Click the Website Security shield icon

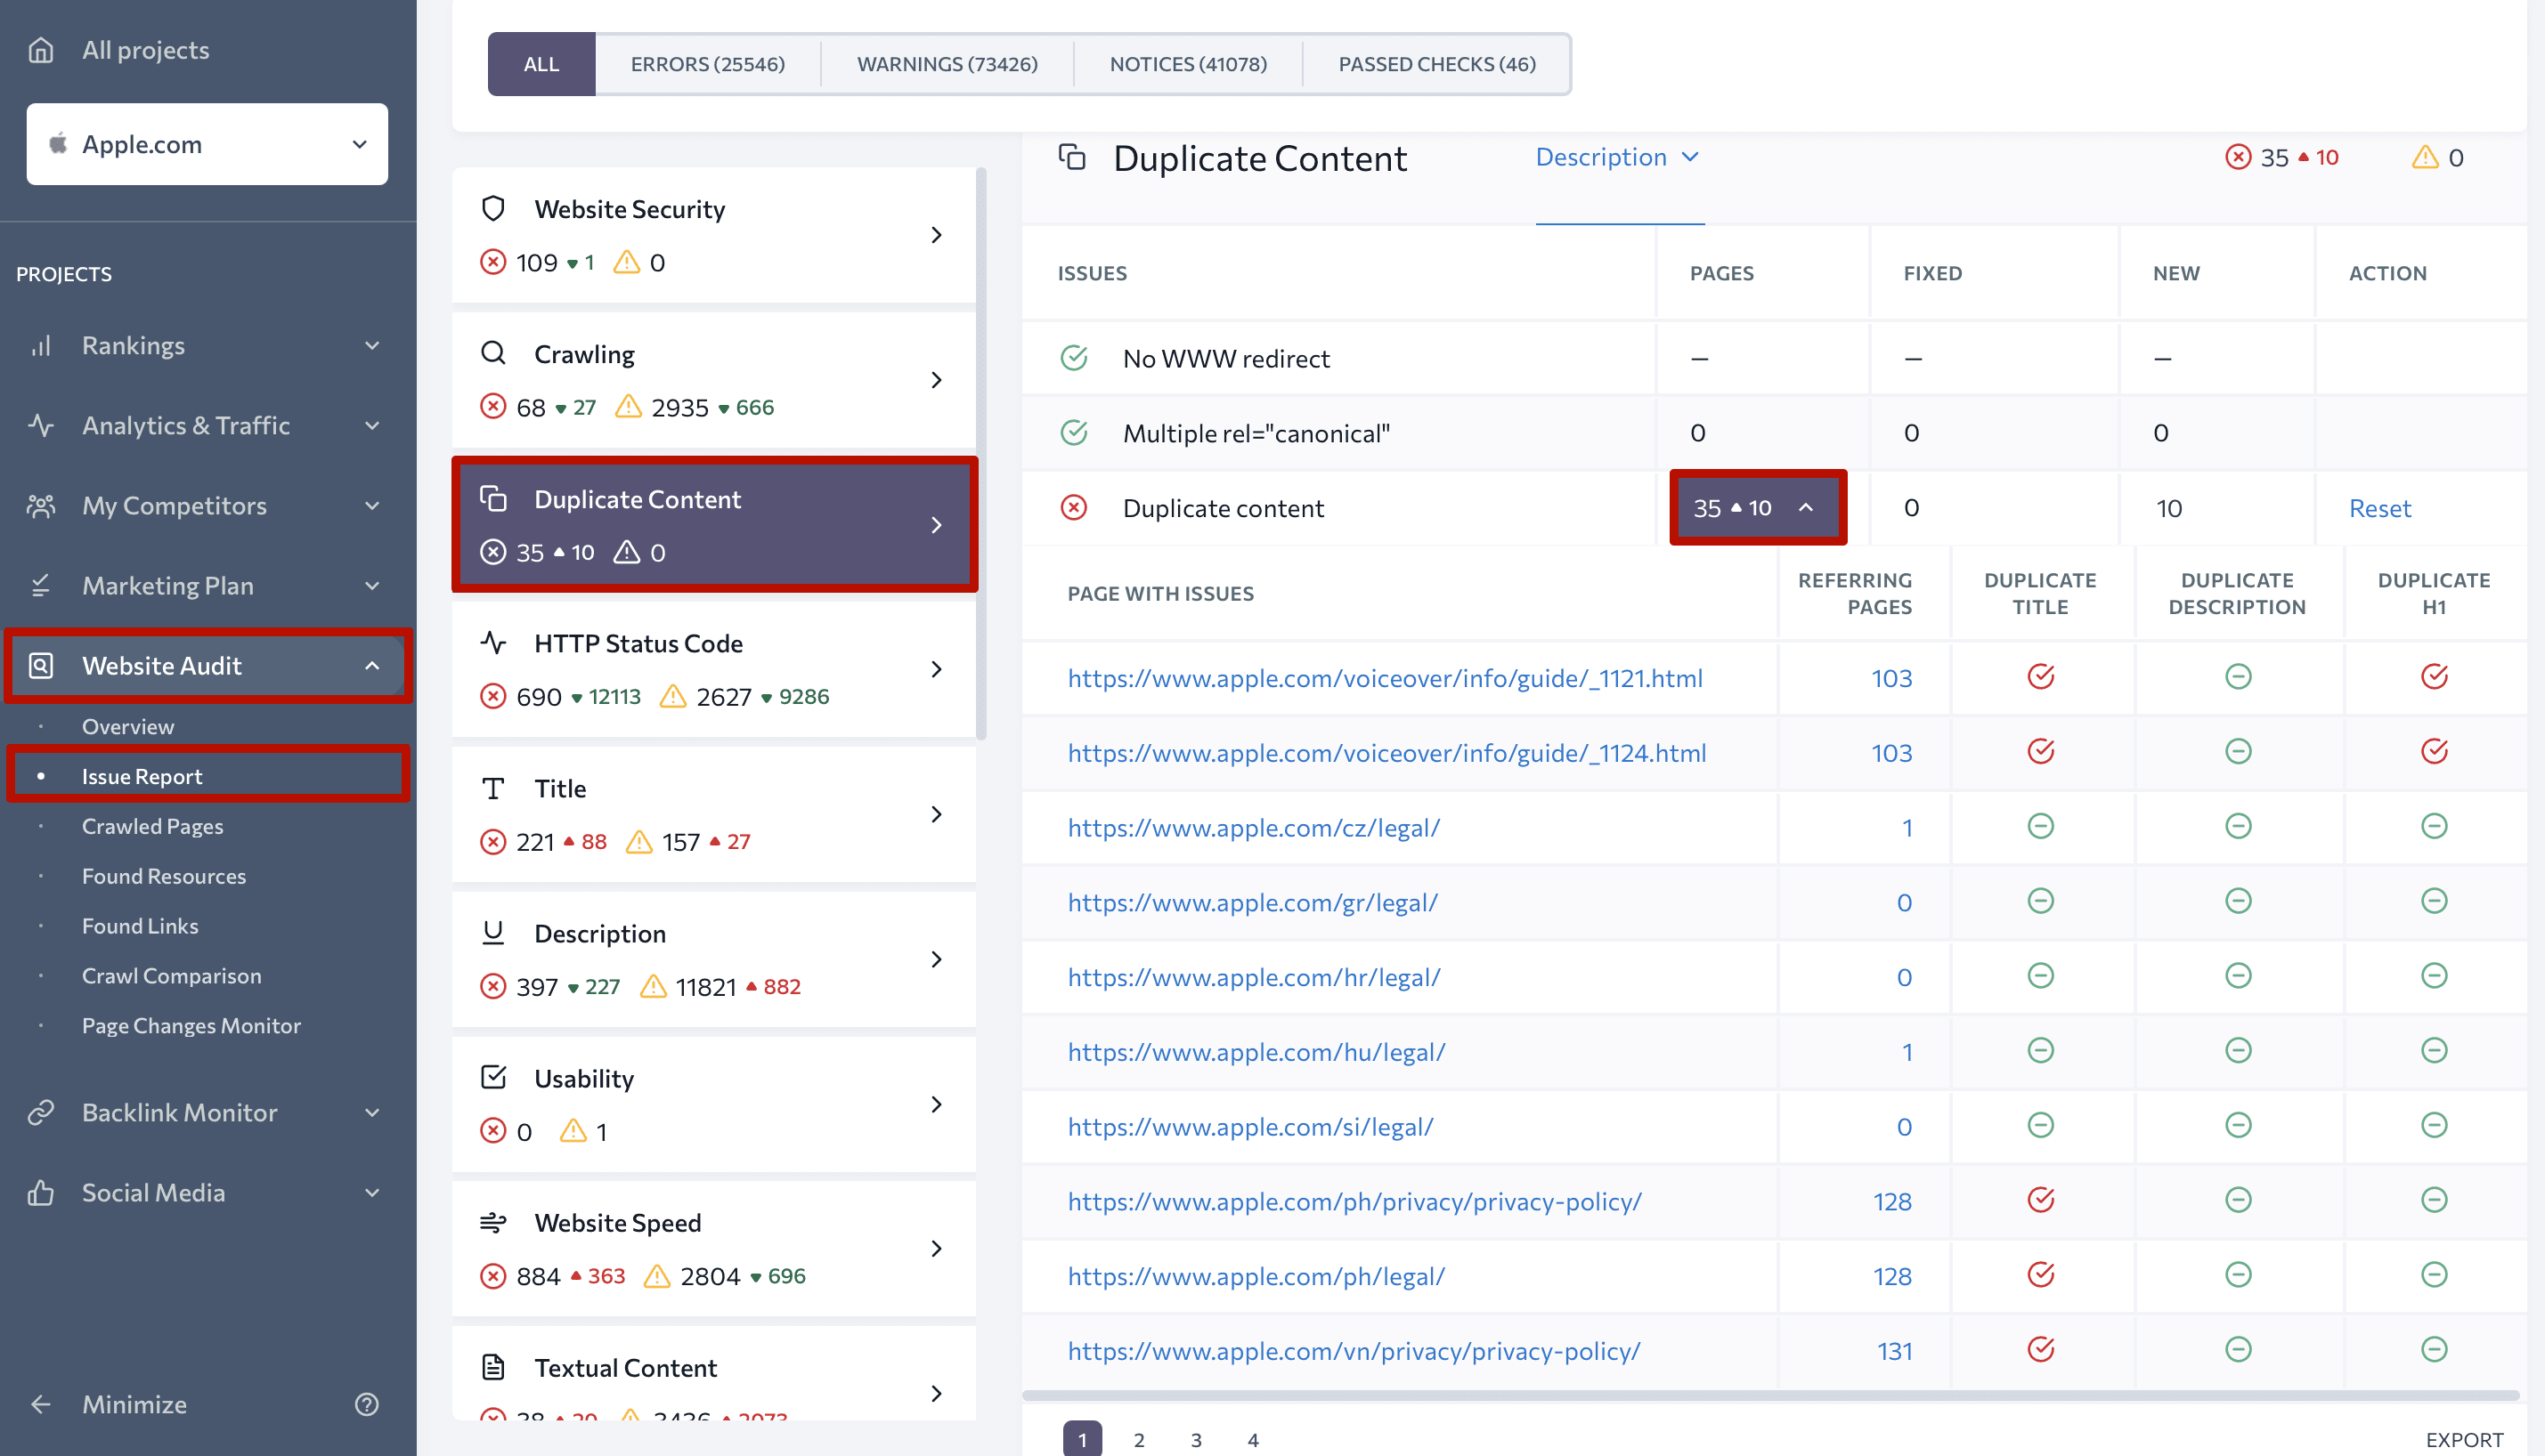(493, 209)
